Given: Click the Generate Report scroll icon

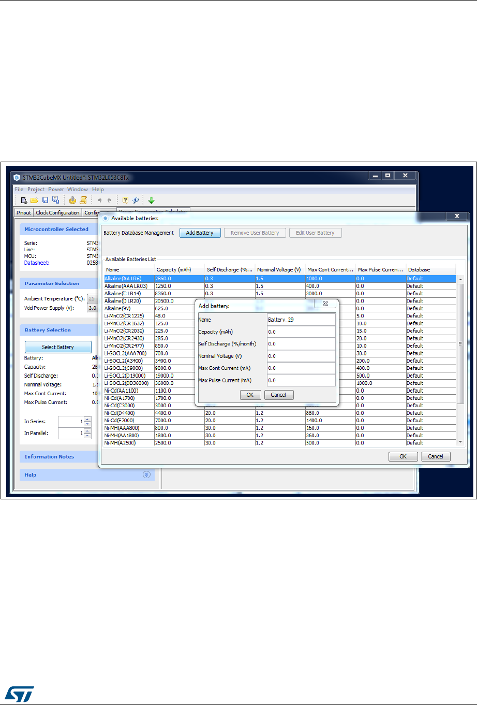Looking at the screenshot, I should [83, 200].
